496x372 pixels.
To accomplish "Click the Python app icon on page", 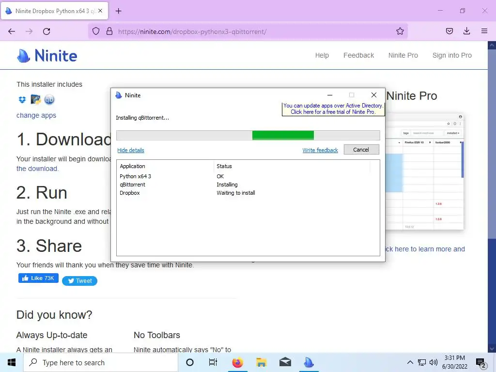I will [36, 100].
